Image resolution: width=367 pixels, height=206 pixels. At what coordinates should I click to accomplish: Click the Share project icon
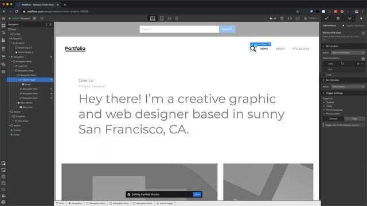(298, 18)
